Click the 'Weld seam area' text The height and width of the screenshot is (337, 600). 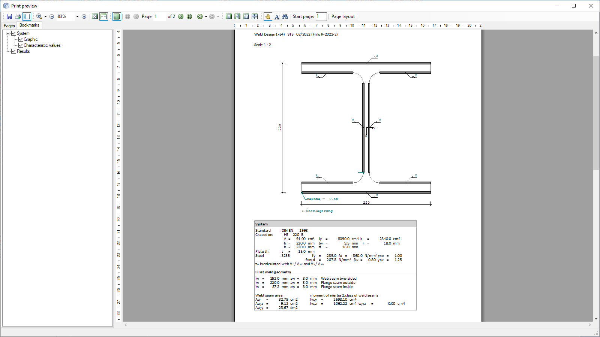(x=269, y=295)
